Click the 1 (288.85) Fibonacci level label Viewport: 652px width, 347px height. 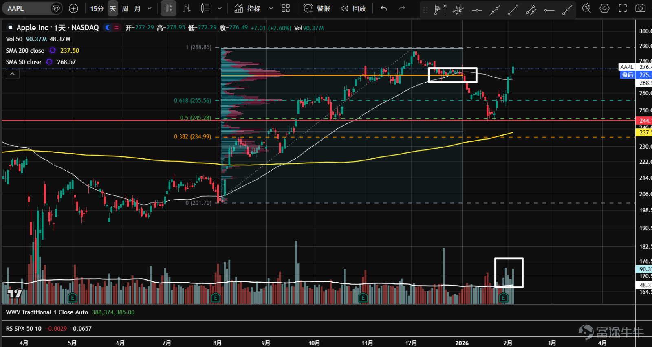tap(198, 47)
